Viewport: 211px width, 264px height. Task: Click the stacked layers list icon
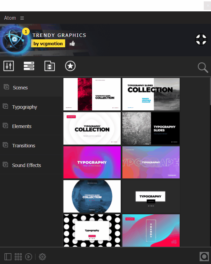[x=29, y=66]
